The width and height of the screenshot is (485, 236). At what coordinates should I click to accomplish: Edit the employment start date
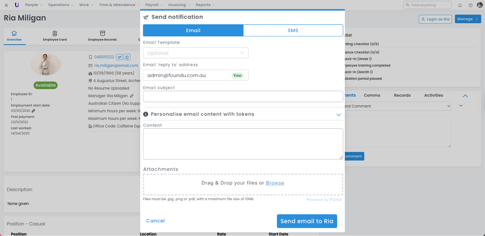[33, 111]
